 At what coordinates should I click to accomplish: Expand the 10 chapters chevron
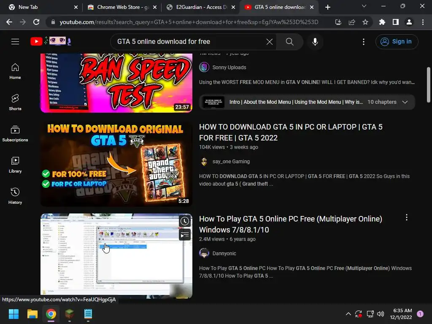click(405, 102)
